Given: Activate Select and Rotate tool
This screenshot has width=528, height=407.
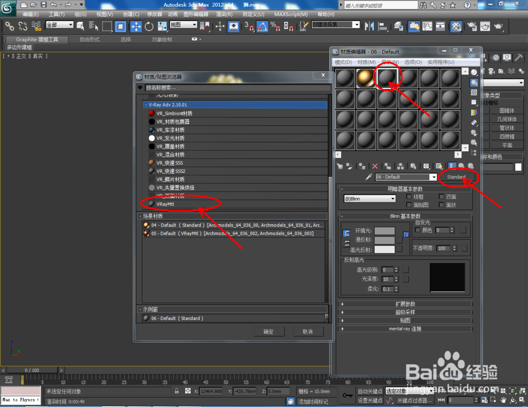Looking at the screenshot, I should [x=149, y=26].
